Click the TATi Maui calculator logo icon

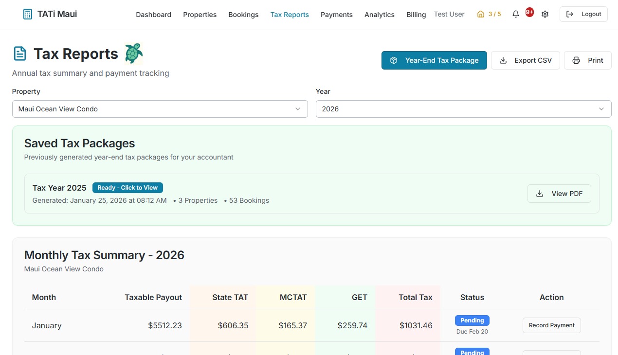(x=28, y=14)
